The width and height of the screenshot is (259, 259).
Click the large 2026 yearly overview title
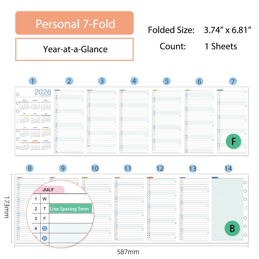43,92
